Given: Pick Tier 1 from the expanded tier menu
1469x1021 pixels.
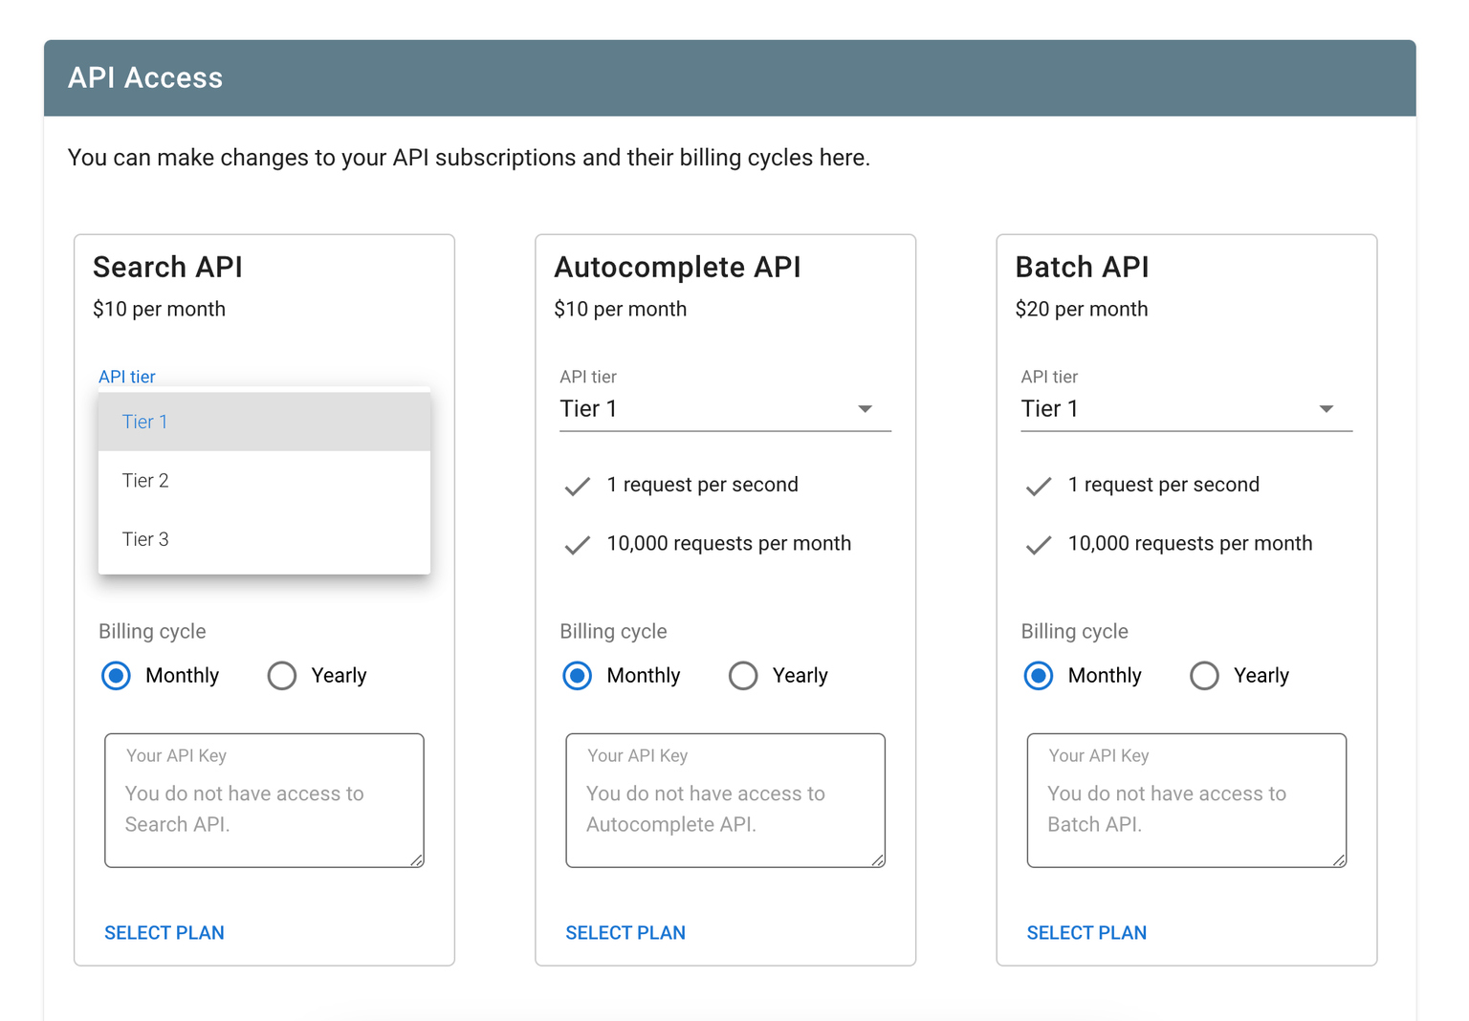Looking at the screenshot, I should [x=145, y=422].
